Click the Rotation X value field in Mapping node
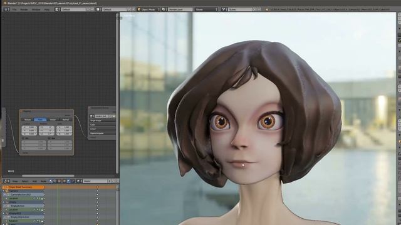Screen dimensions: 401x225 coord(46,127)
